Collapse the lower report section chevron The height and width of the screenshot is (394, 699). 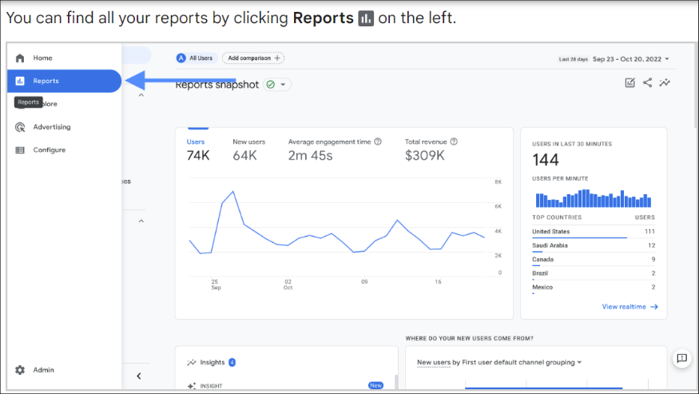(141, 221)
